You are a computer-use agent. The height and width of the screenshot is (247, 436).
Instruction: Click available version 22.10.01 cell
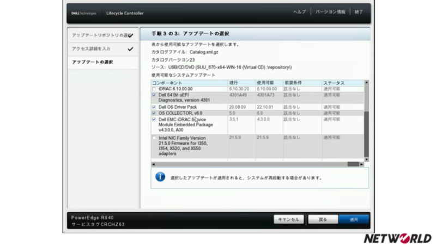coord(265,107)
